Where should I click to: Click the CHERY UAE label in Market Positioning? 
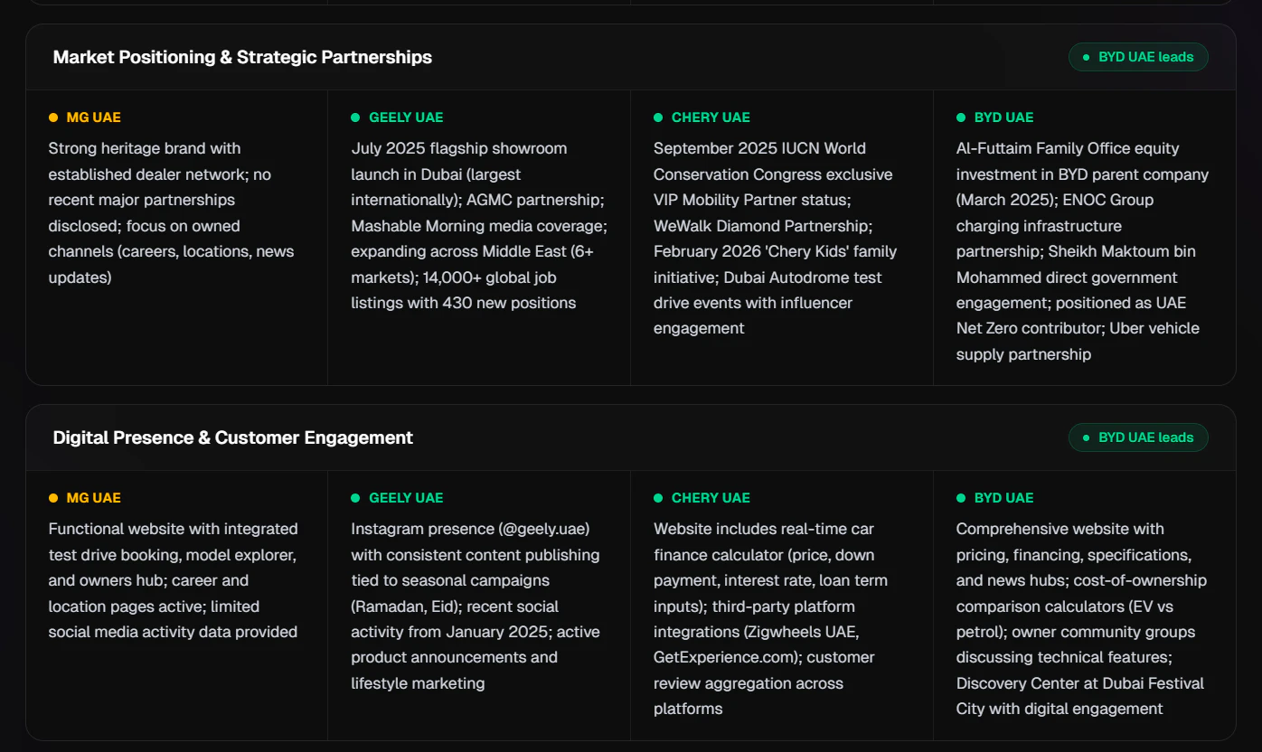coord(711,117)
